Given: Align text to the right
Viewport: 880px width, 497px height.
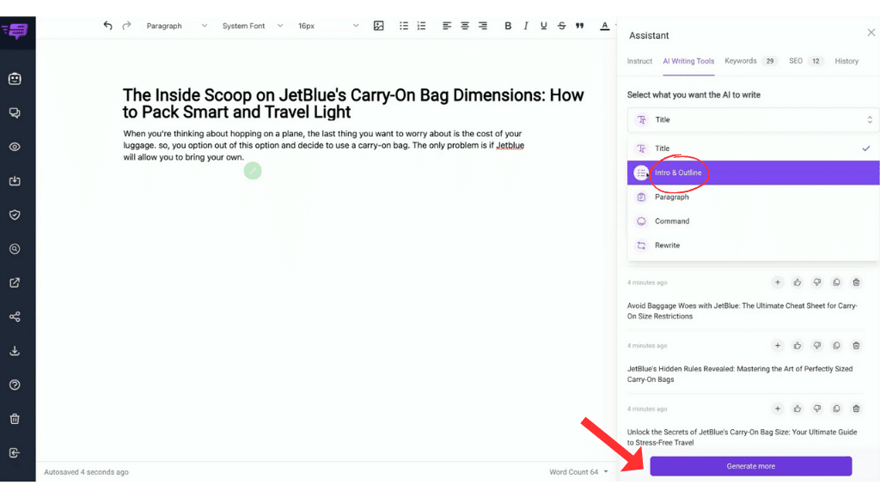Looking at the screenshot, I should pyautogui.click(x=483, y=26).
